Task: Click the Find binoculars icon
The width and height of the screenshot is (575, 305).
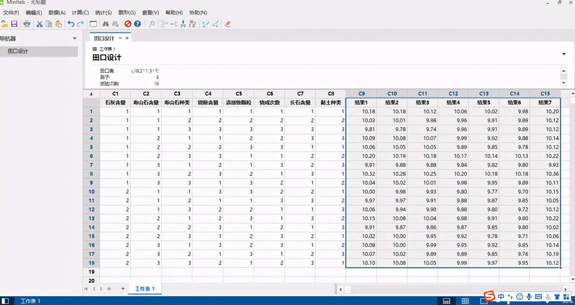Action: (x=106, y=24)
